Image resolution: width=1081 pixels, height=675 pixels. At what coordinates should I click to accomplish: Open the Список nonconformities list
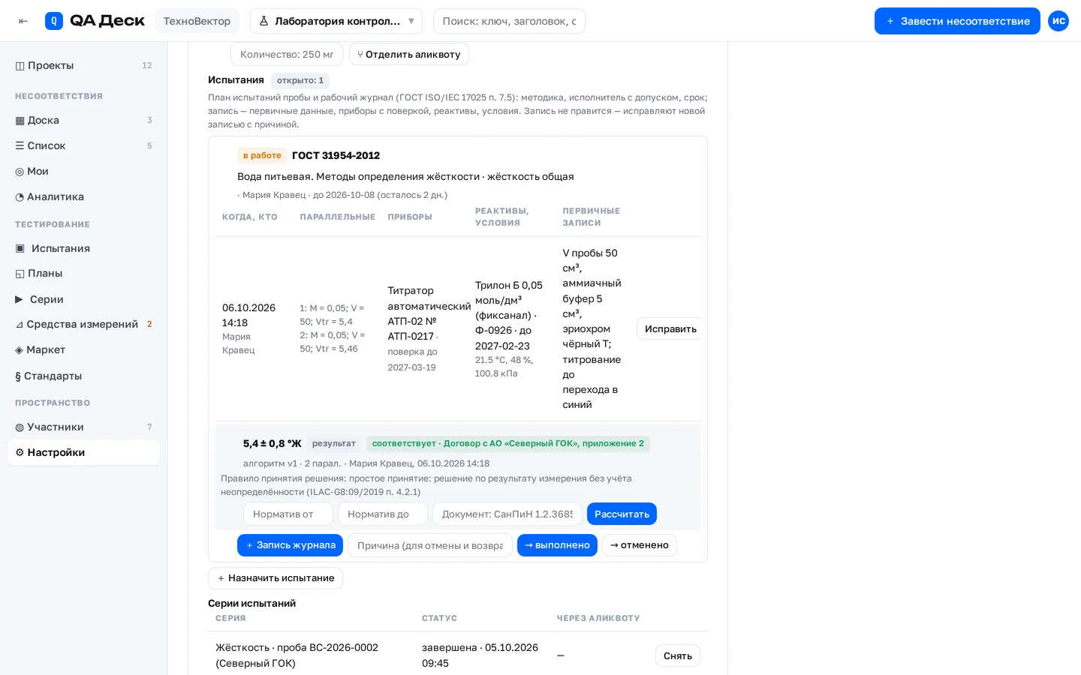[x=83, y=145]
